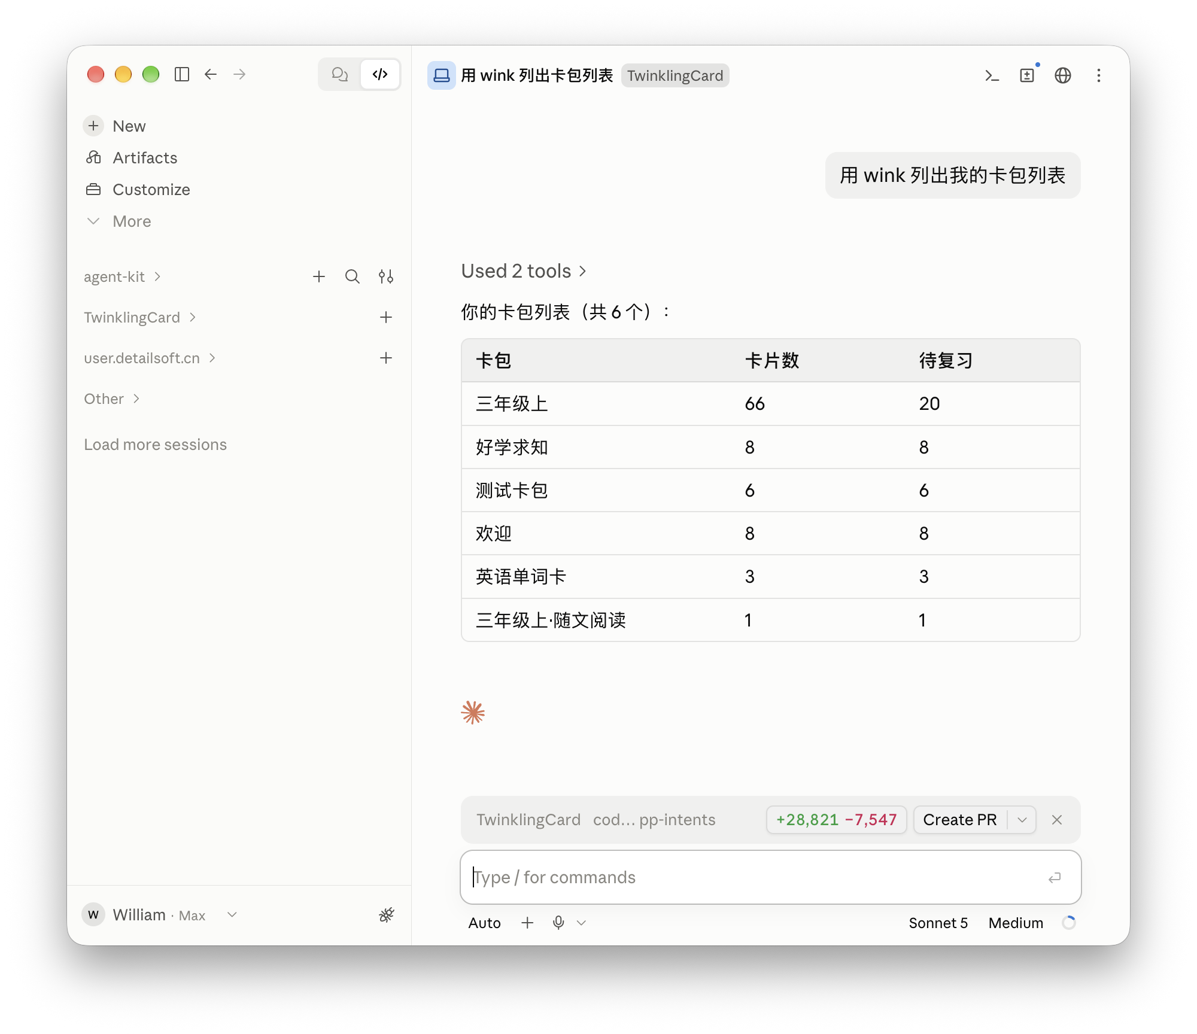
Task: Go back with the left arrow
Action: [x=211, y=74]
